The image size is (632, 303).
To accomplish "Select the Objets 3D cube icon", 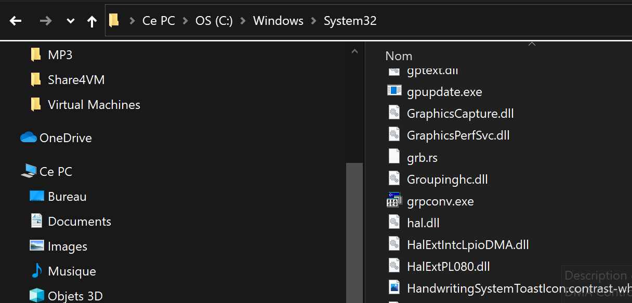I will [x=37, y=296].
